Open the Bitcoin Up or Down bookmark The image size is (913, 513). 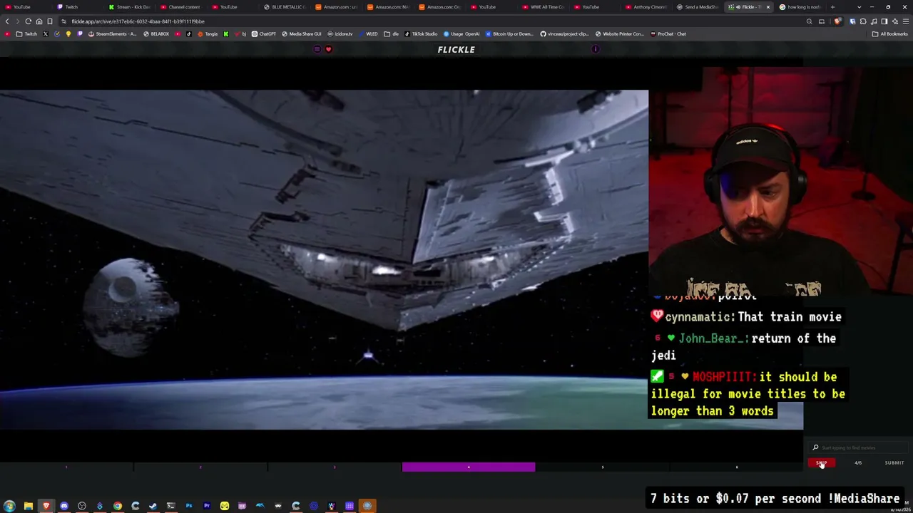point(509,33)
